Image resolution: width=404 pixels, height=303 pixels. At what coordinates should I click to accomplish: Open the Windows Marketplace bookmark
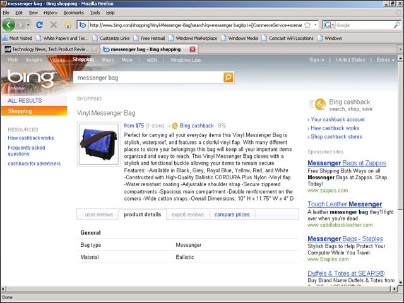[193, 38]
